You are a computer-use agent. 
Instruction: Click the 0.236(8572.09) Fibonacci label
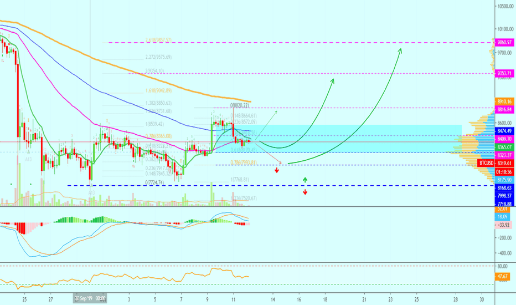243,122
